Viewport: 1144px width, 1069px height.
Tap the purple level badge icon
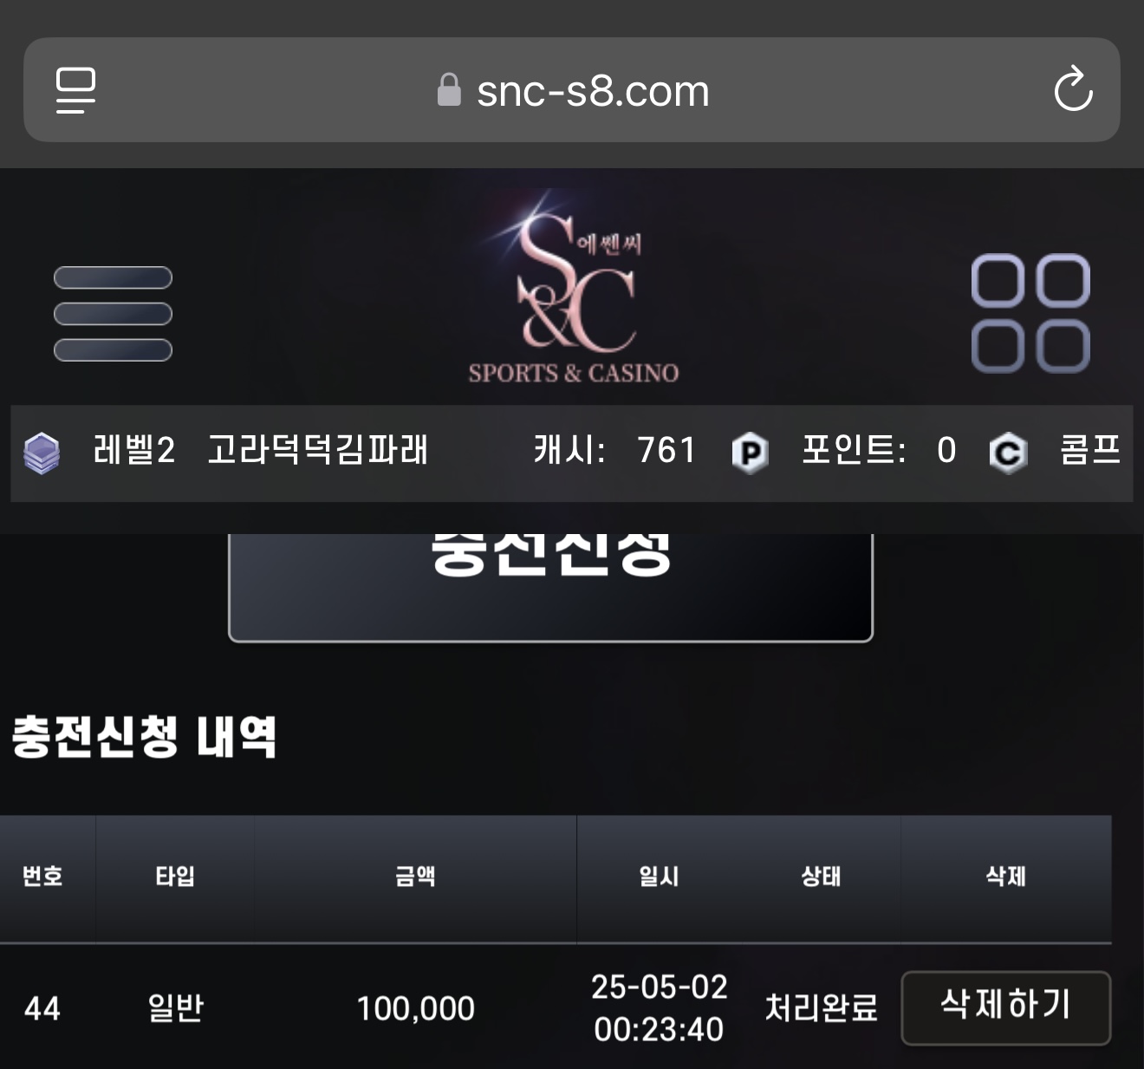tap(42, 453)
